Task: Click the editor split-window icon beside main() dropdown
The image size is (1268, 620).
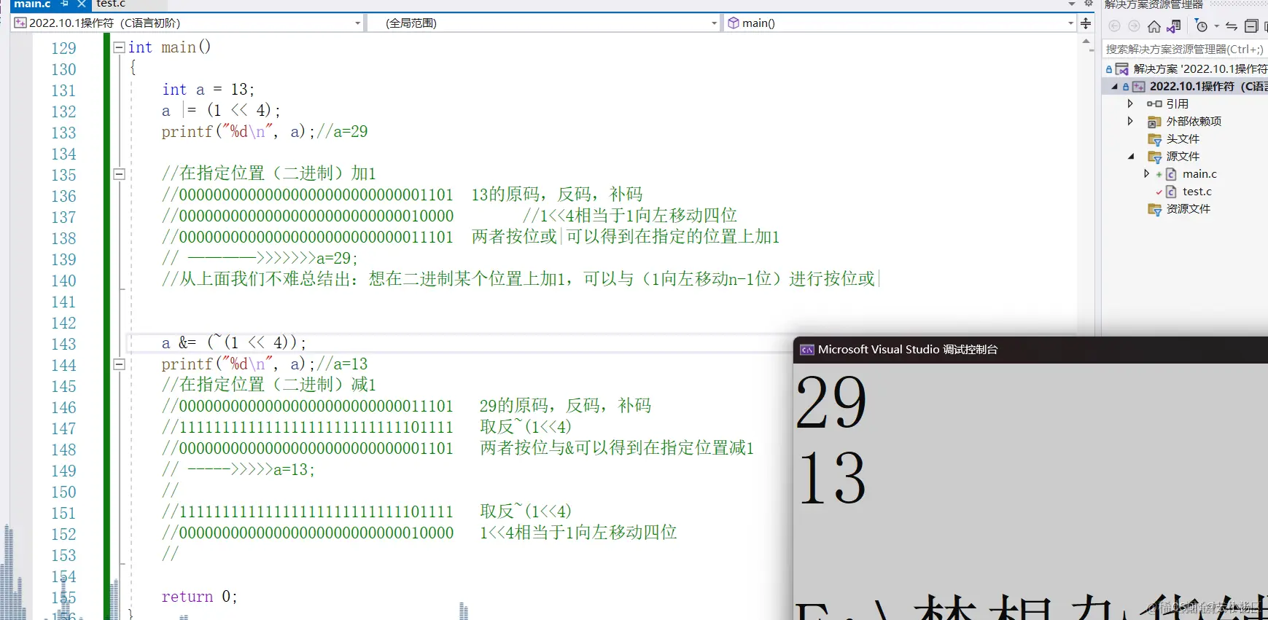Action: click(1086, 23)
